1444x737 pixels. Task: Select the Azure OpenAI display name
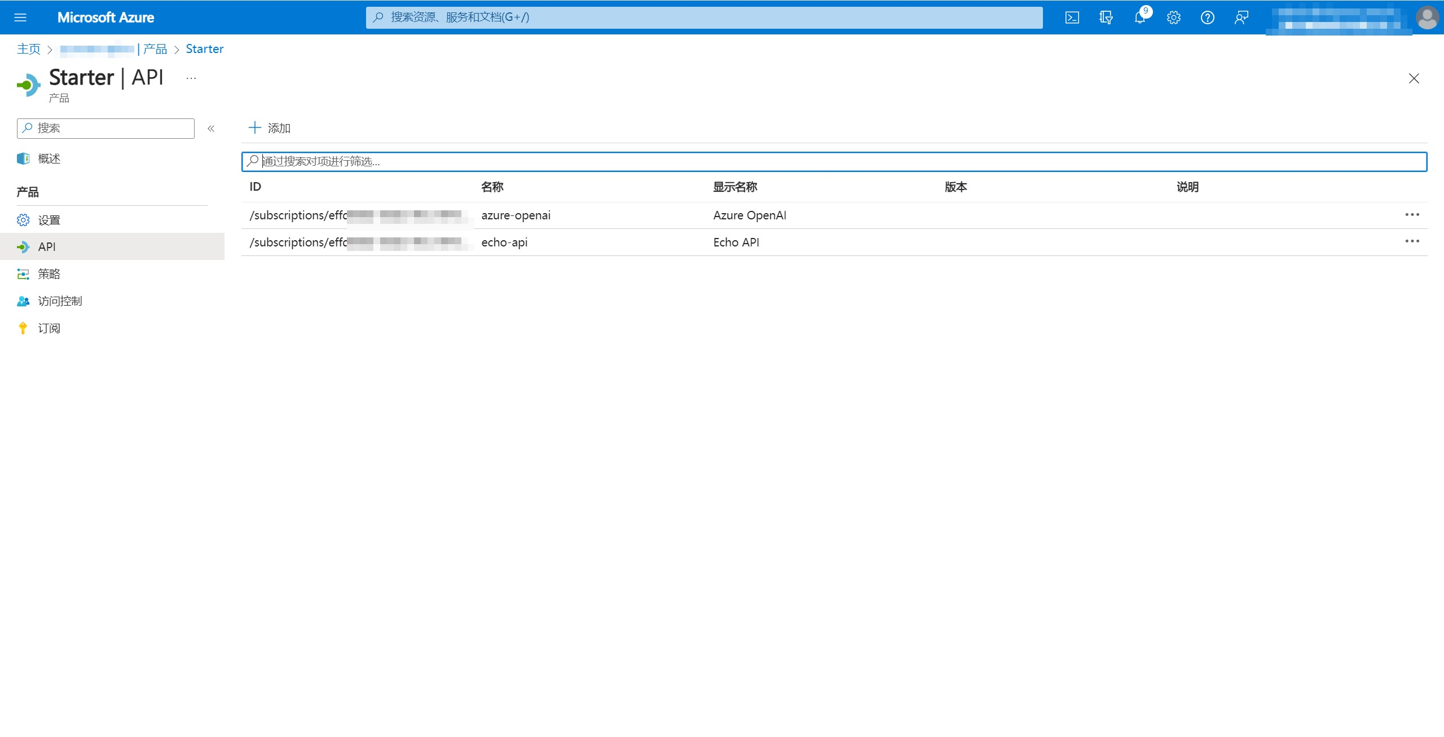coord(750,215)
